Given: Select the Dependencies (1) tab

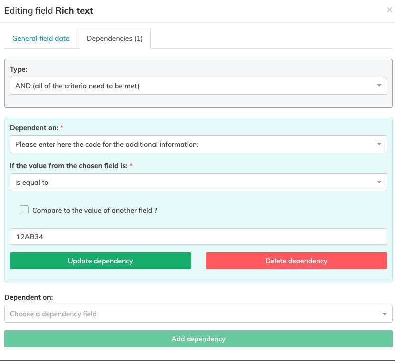Looking at the screenshot, I should pos(115,38).
